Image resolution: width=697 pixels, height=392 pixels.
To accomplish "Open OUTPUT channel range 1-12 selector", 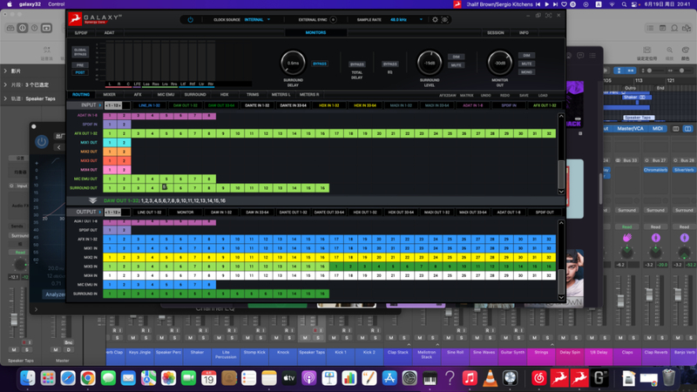I will (118, 212).
